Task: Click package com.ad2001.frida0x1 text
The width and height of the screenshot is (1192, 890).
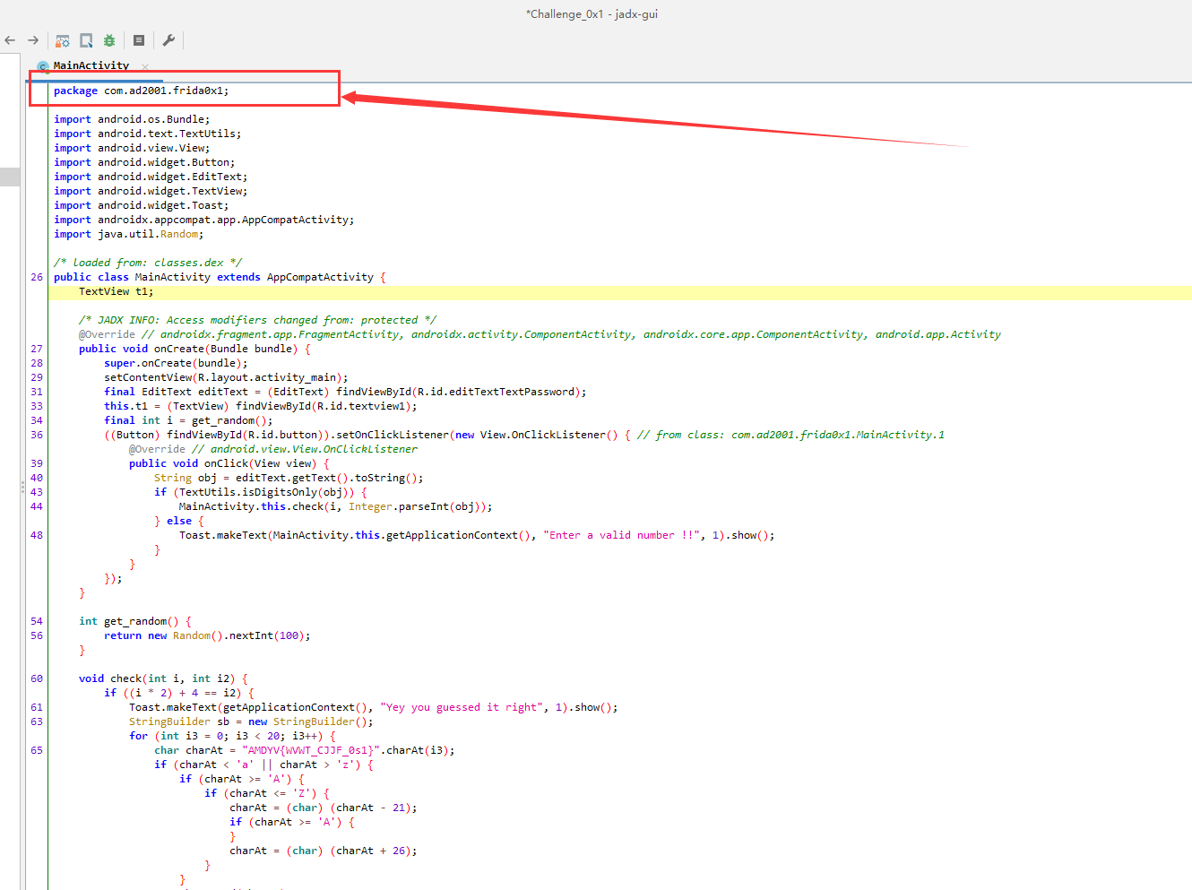Action: [141, 91]
